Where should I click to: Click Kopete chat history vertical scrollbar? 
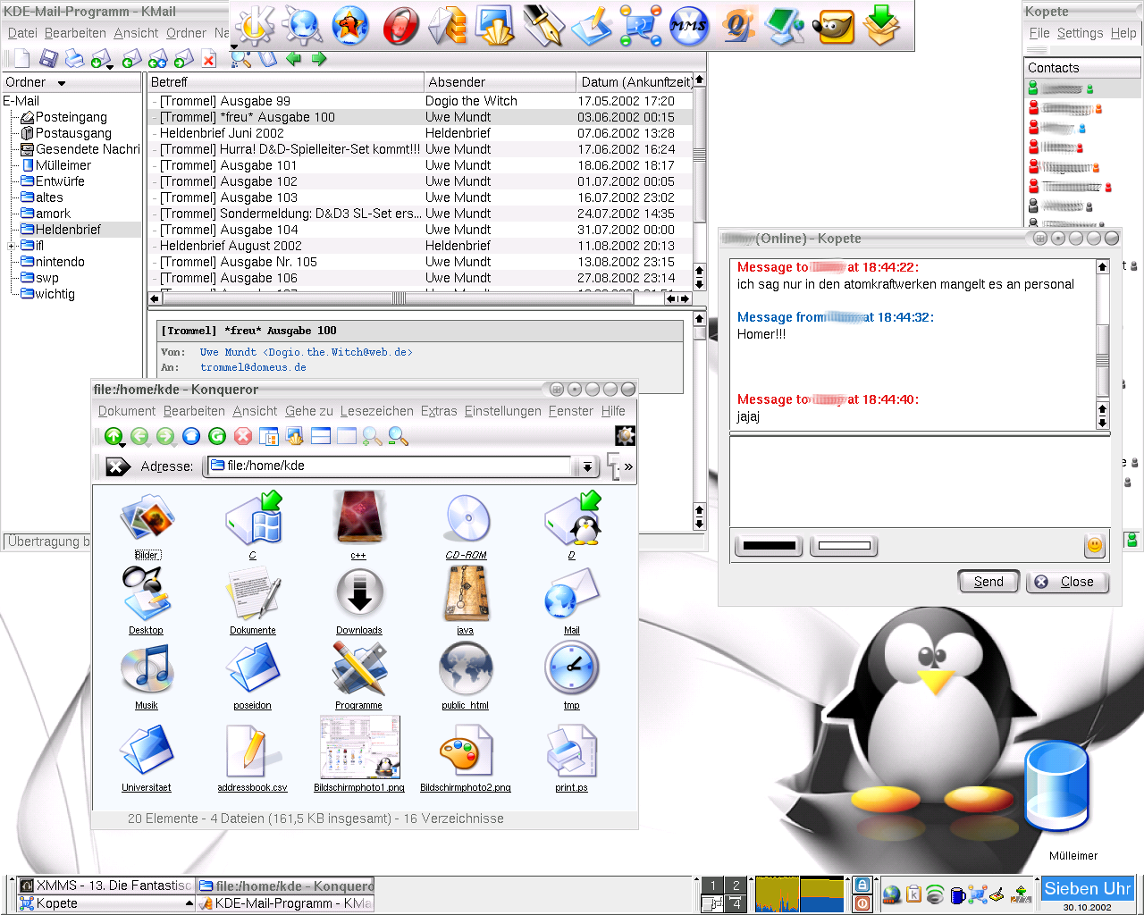tap(1102, 344)
